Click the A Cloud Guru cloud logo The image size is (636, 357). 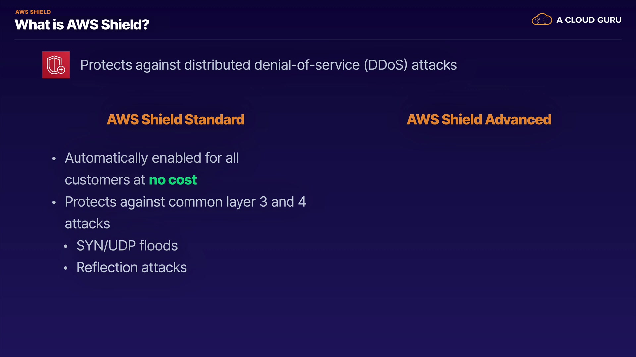pyautogui.click(x=542, y=20)
